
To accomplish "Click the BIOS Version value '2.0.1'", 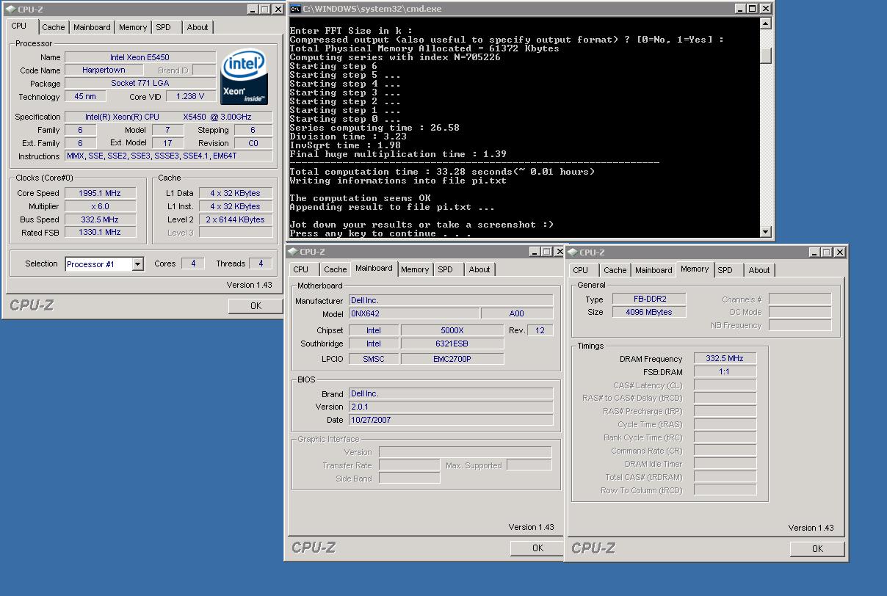I will pos(450,407).
